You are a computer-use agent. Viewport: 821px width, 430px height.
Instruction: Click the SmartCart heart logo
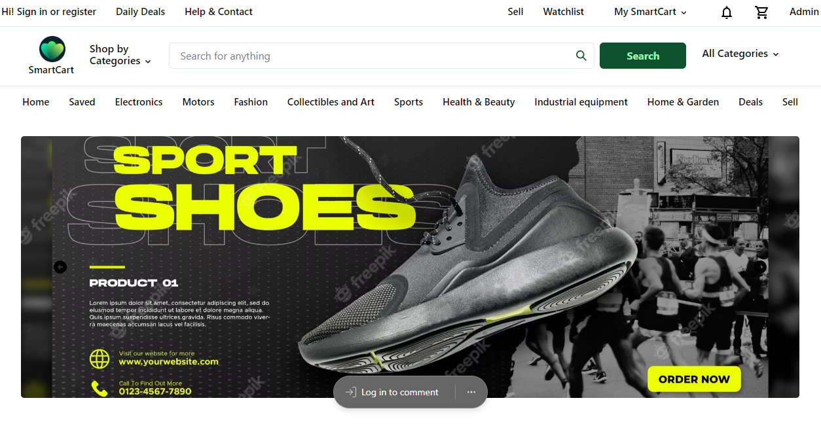pyautogui.click(x=52, y=49)
